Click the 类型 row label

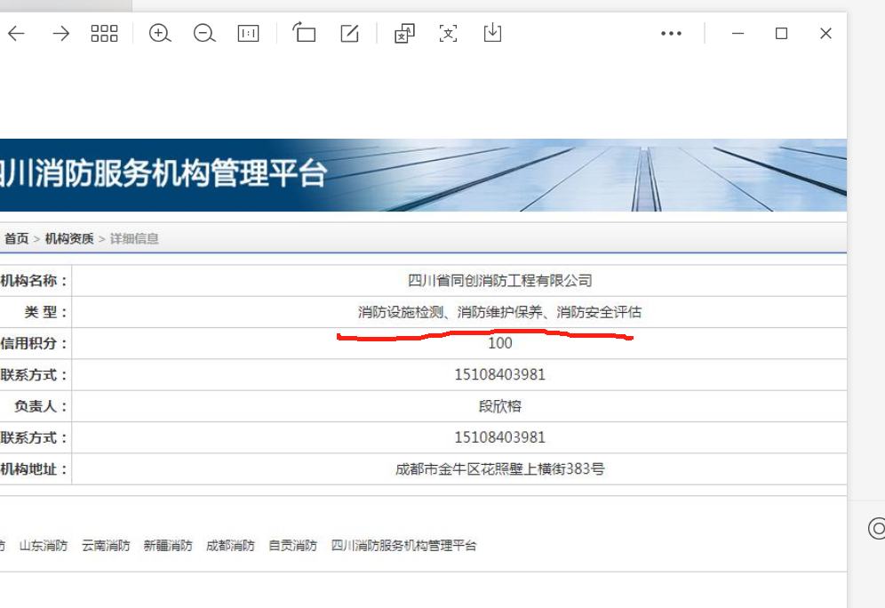pyautogui.click(x=45, y=312)
